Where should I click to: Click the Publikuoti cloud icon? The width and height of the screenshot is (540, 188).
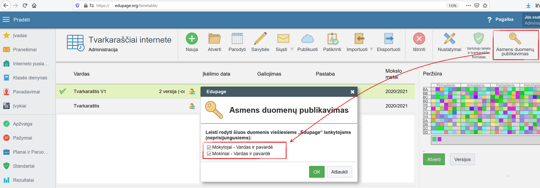click(307, 38)
